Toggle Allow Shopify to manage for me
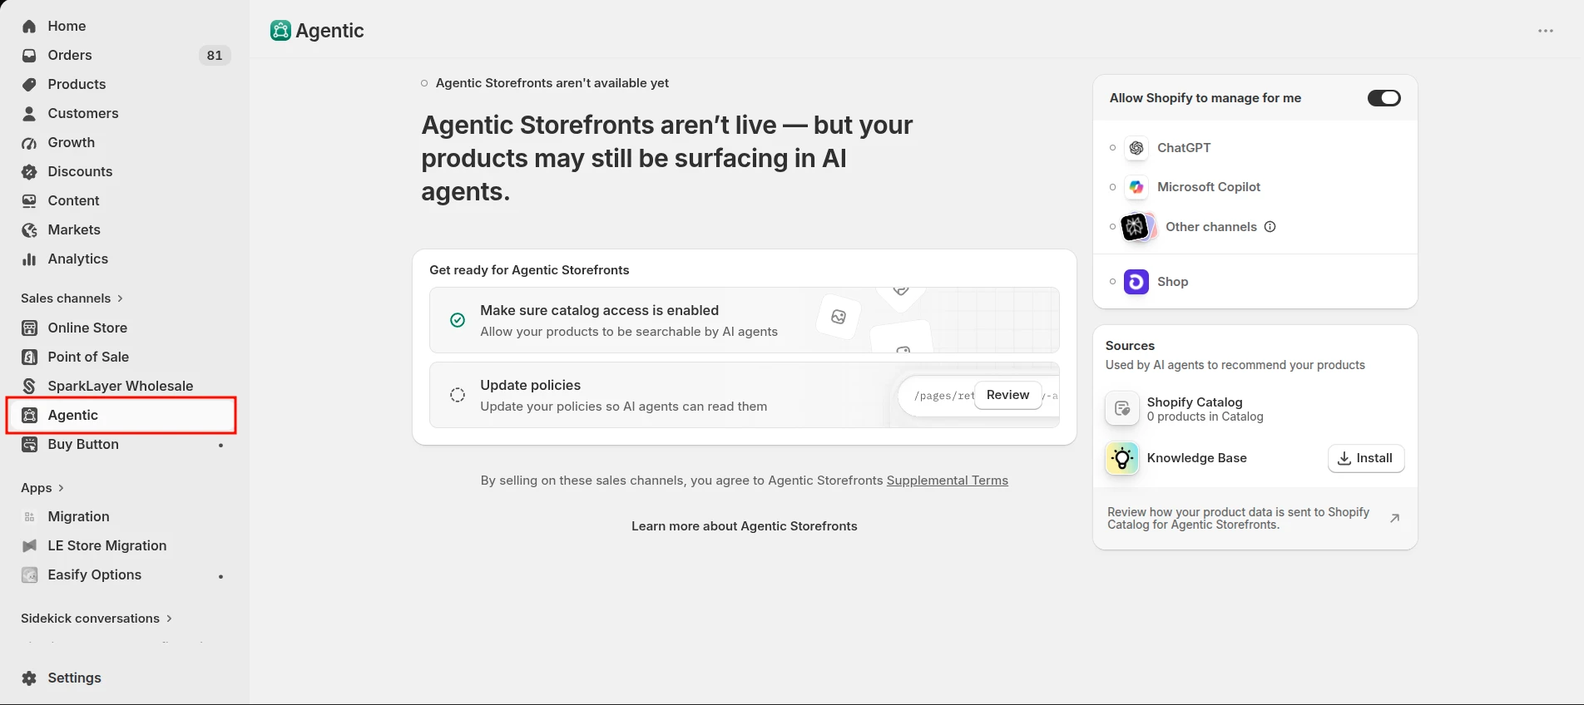Viewport: 1584px width, 705px height. (1384, 98)
